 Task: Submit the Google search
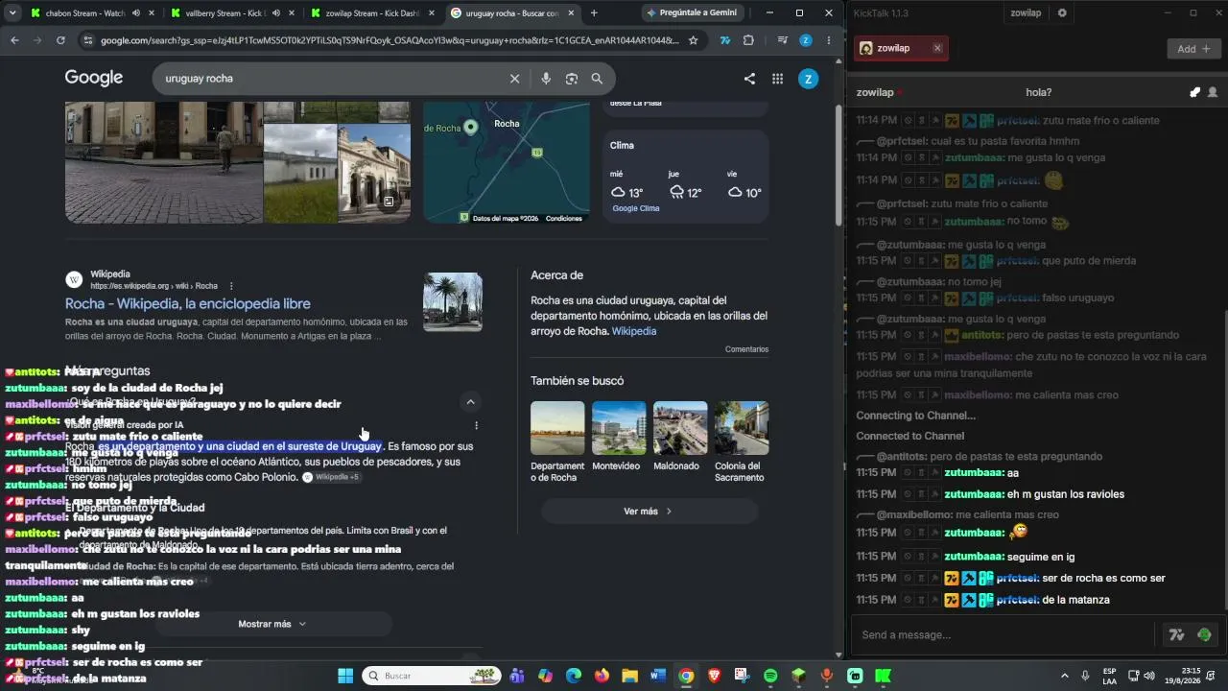pyautogui.click(x=597, y=79)
